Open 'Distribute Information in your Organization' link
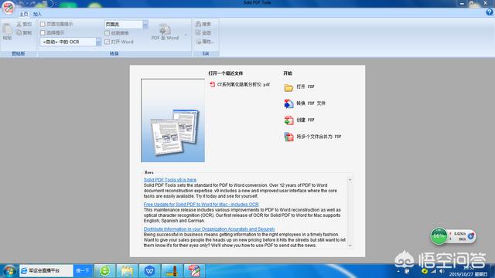 point(210,229)
